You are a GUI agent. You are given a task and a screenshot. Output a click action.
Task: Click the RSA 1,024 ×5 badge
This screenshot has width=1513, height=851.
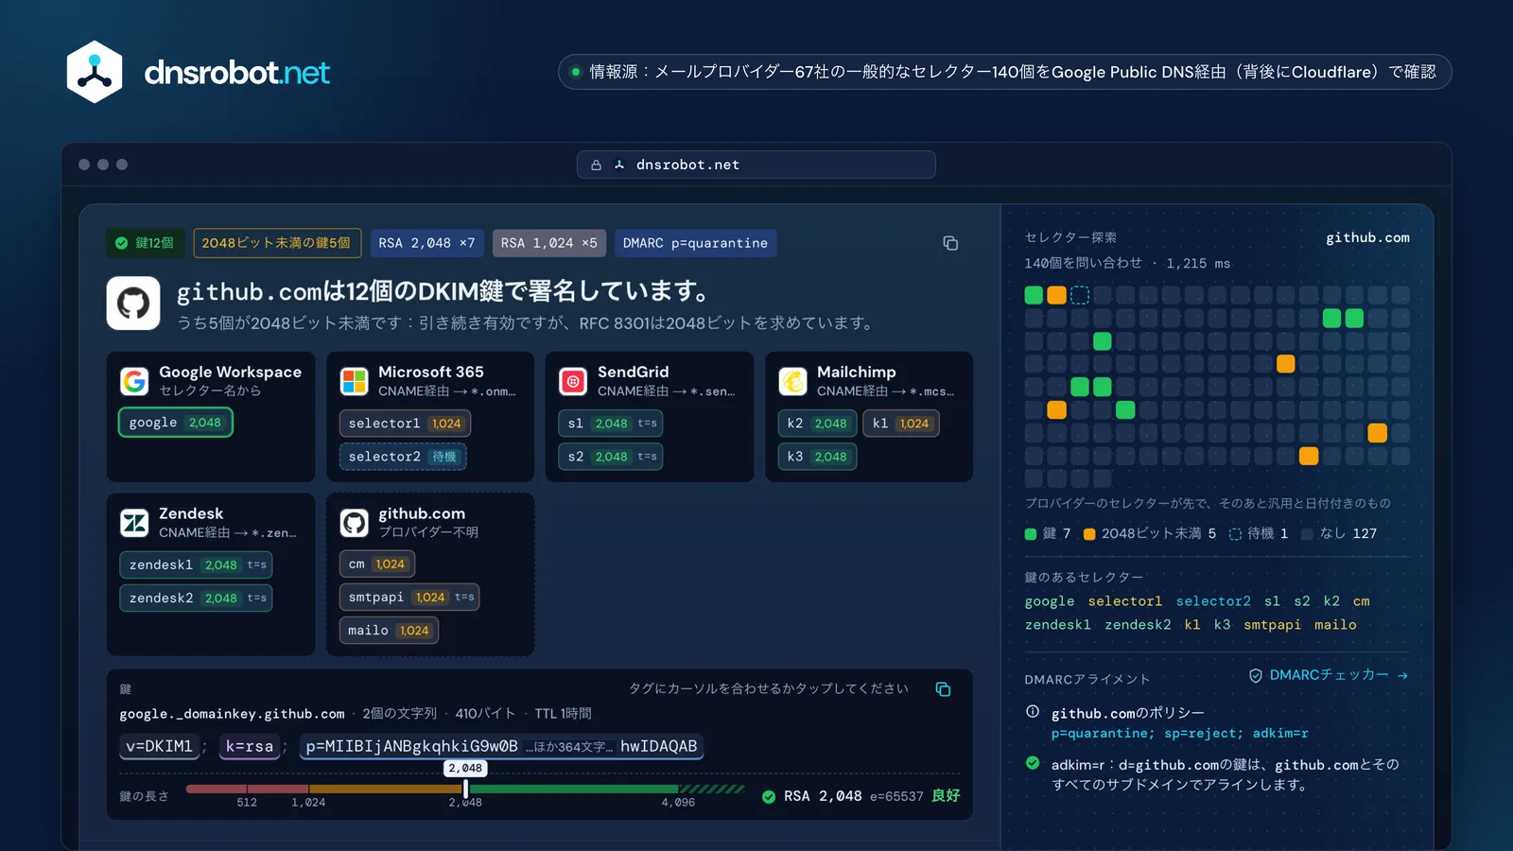click(549, 243)
